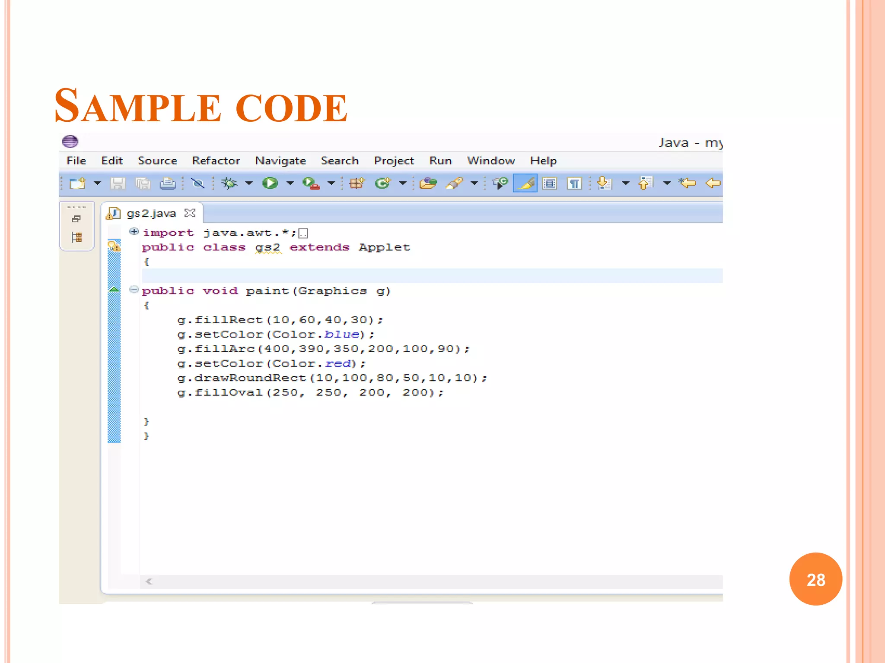
Task: Click the text 'g.setColor(Color.blue);'
Action: (x=276, y=335)
